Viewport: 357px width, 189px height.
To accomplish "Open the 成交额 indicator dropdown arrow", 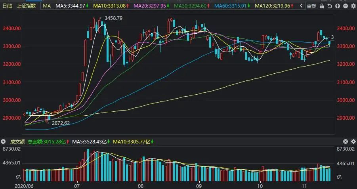I will 3,141.
